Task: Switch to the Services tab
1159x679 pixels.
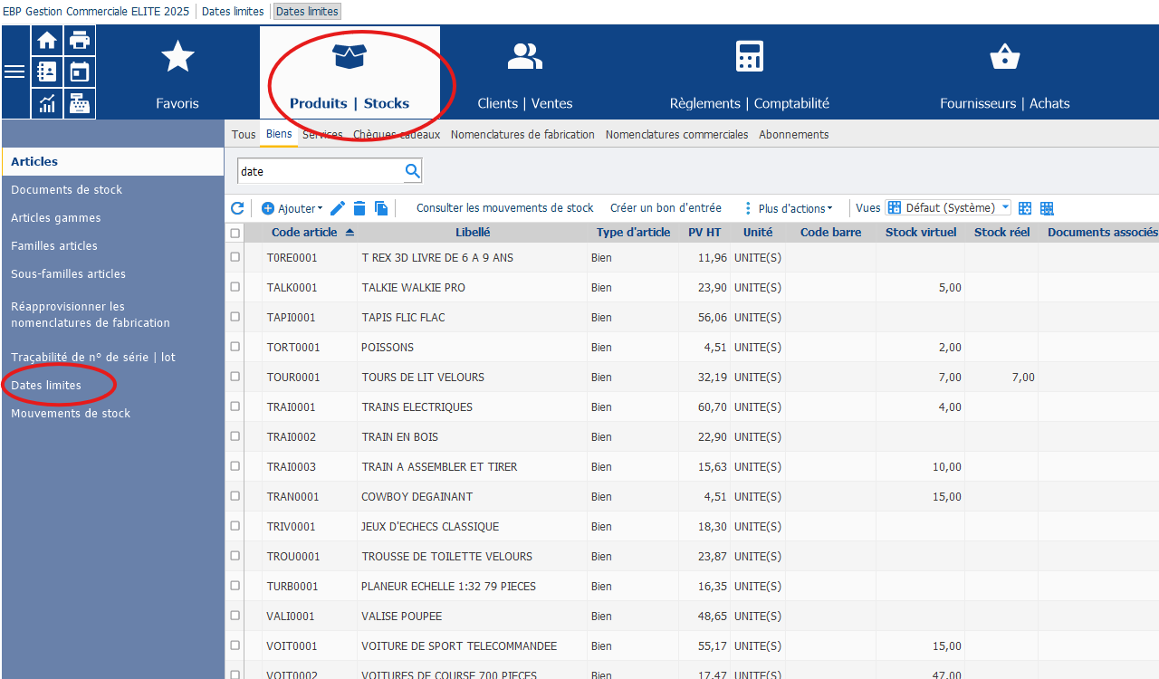Action: [322, 134]
